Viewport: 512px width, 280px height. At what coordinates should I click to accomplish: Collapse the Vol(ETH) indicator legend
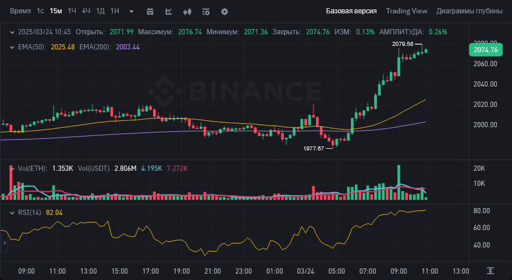12,168
